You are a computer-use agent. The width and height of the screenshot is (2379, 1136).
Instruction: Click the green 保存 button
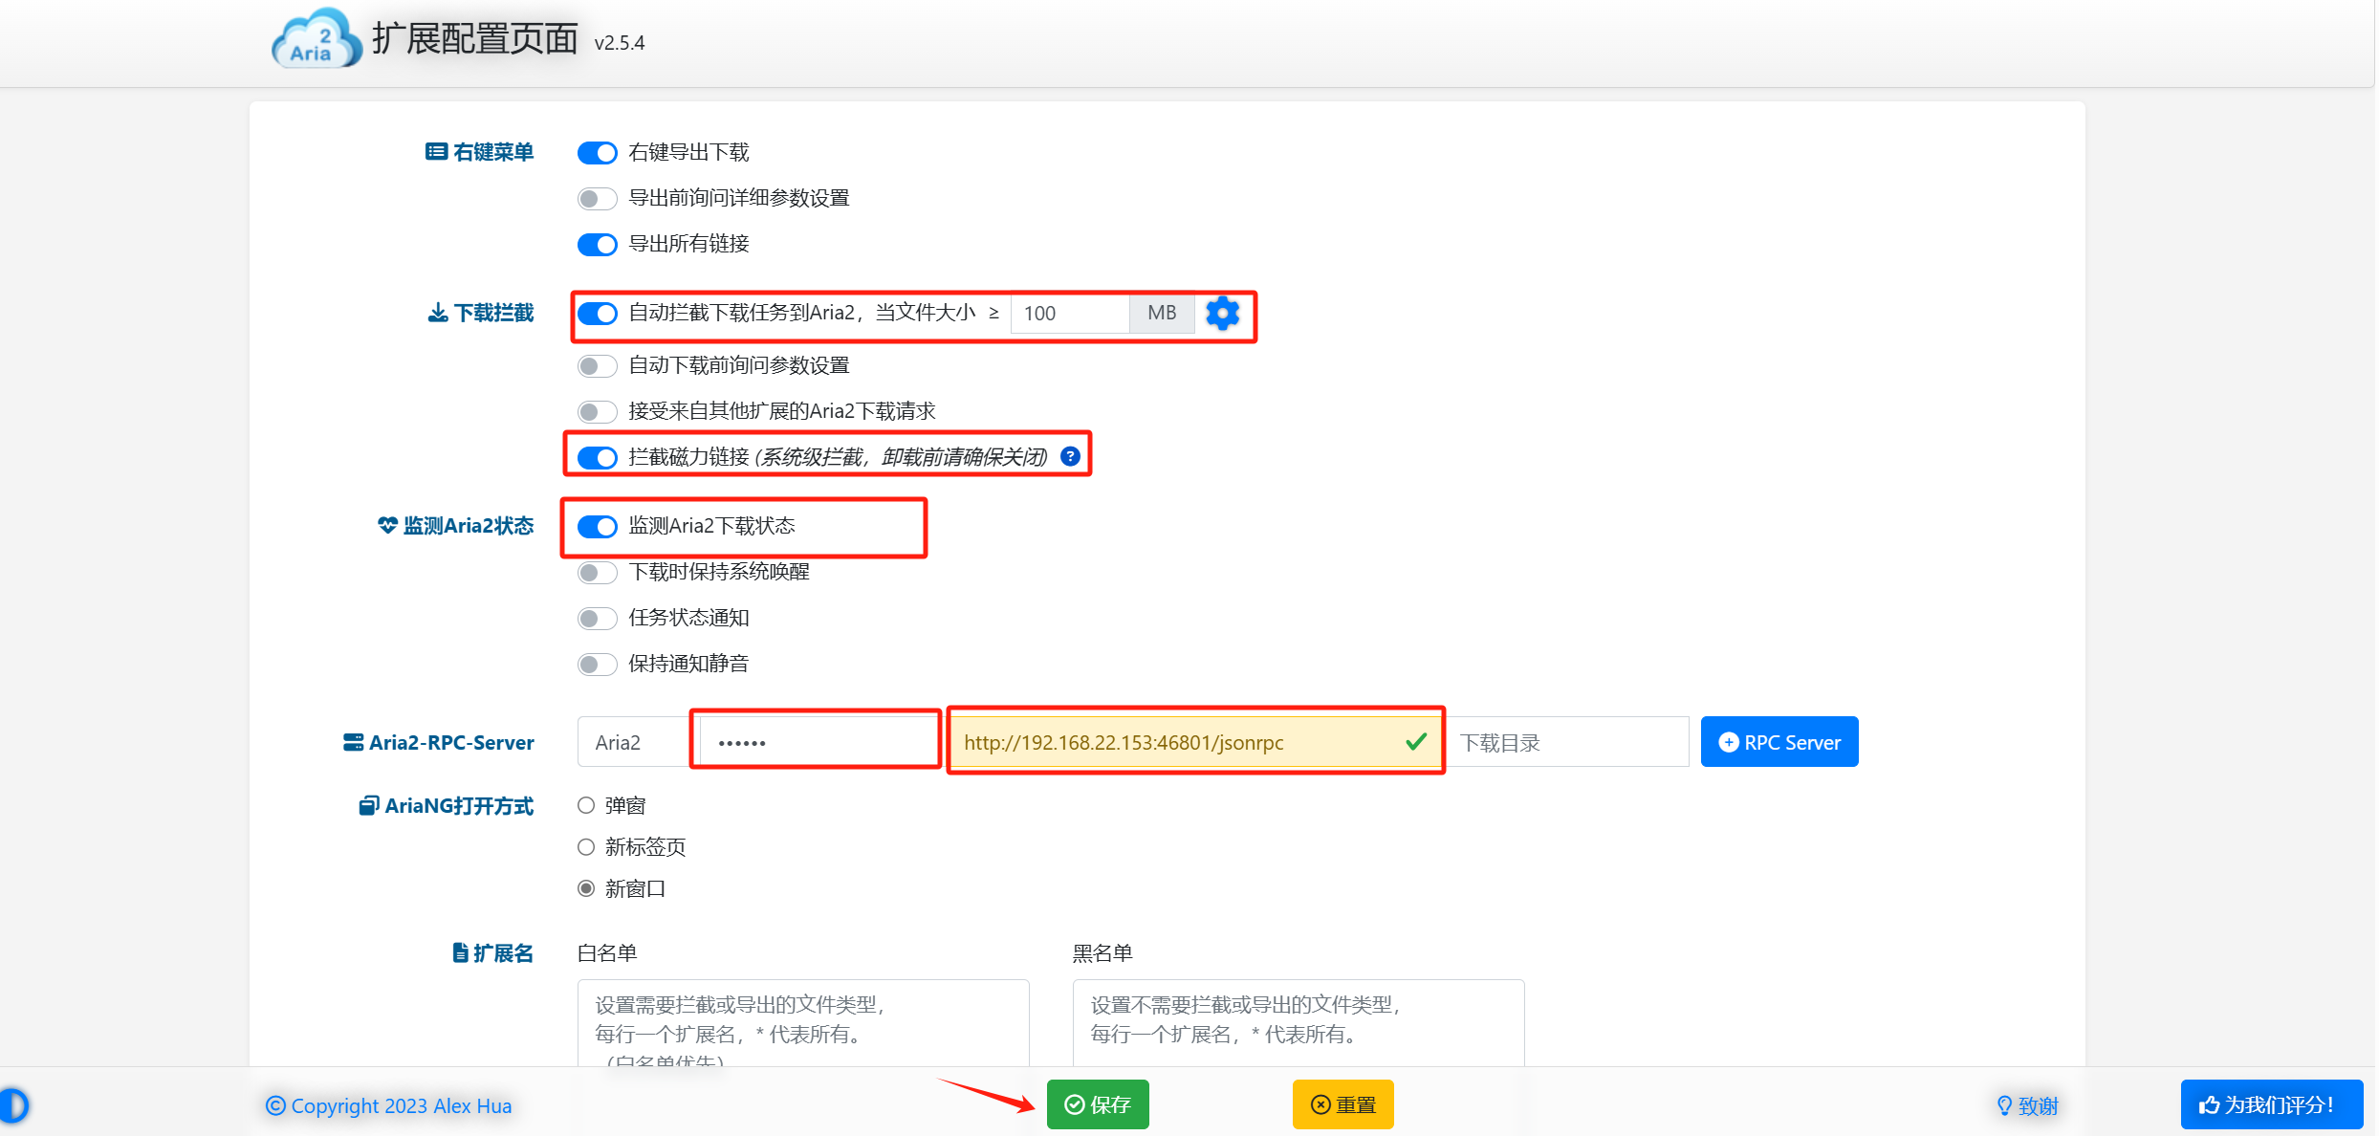(x=1097, y=1103)
